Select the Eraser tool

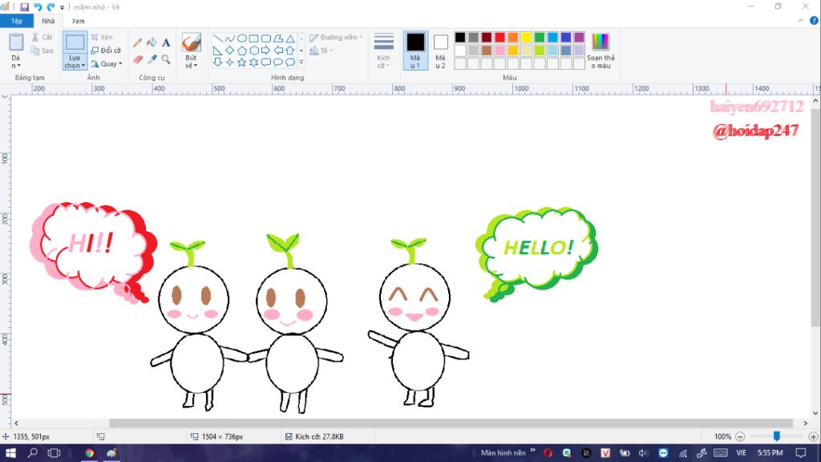(x=138, y=59)
